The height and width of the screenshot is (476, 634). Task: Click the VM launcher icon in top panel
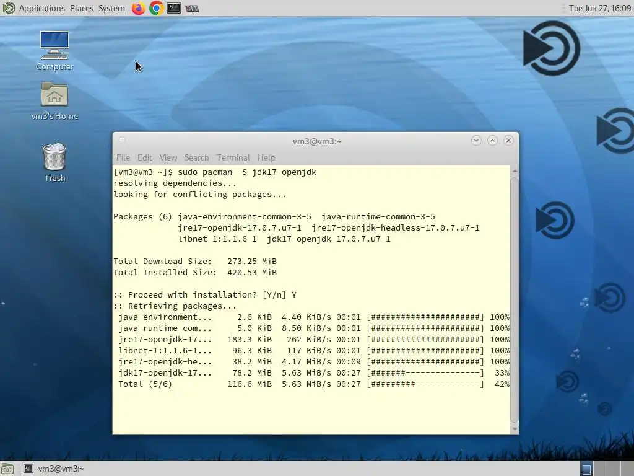(192, 8)
